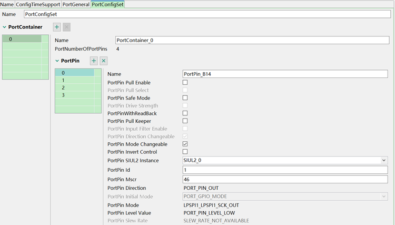
Task: Select the PortConfigSet tab
Action: pos(107,4)
